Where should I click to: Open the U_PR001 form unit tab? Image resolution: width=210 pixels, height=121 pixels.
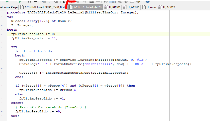point(112,7)
